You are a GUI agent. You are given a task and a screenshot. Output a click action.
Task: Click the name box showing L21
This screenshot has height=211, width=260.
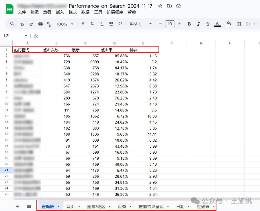point(13,36)
